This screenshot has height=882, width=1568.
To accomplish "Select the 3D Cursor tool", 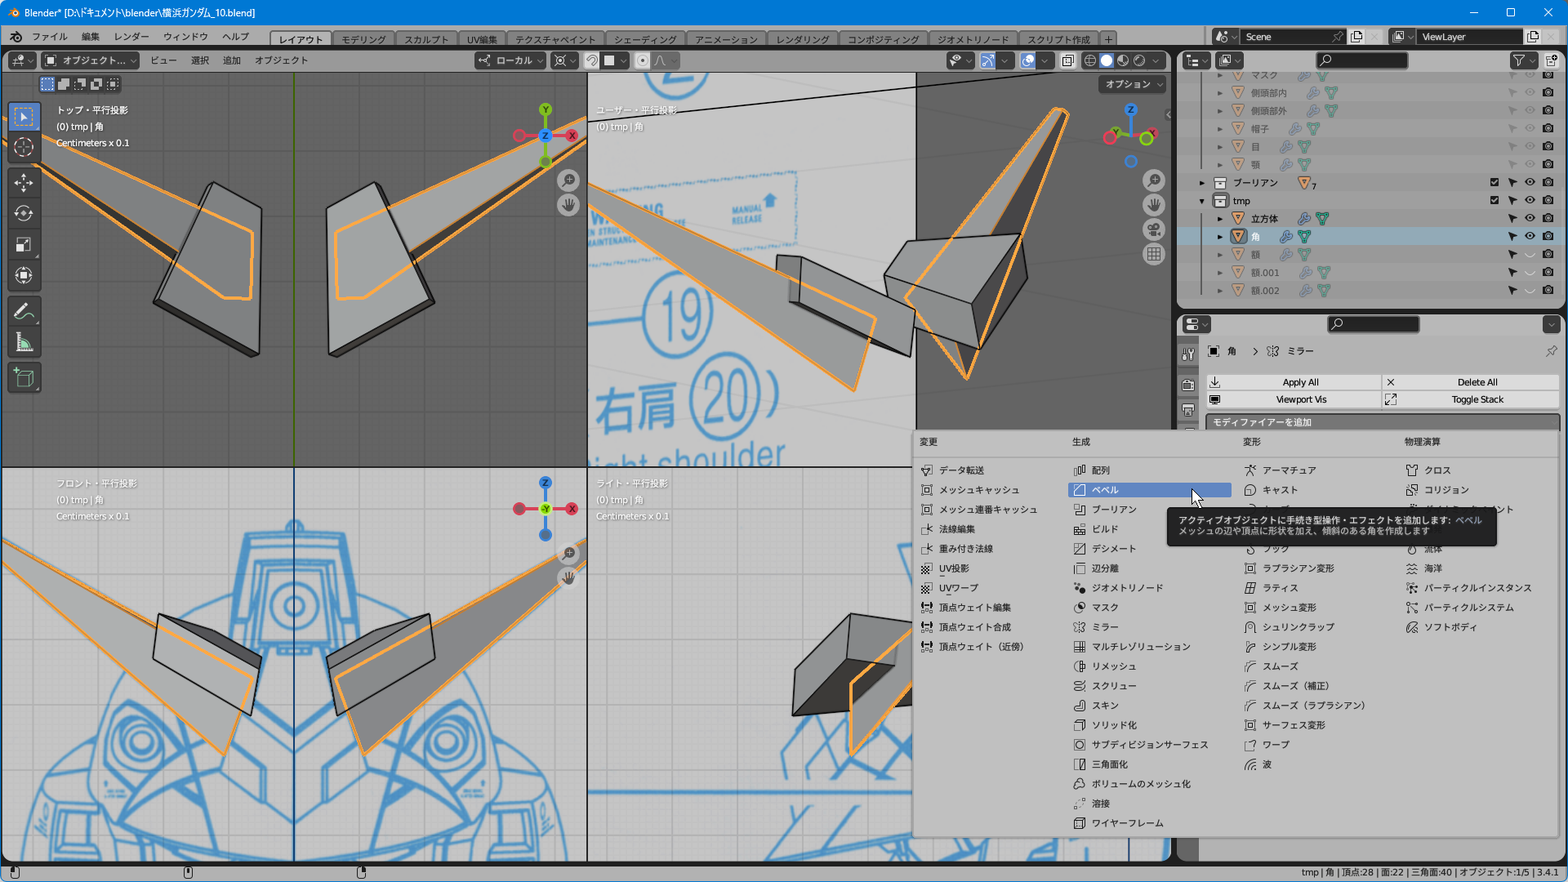I will 24,148.
